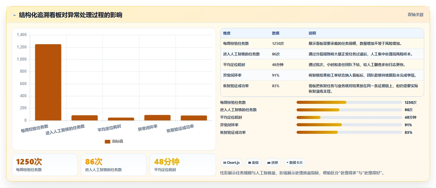Toggle the 指标值 legend swatch
This screenshot has height=188, width=436.
[x=107, y=141]
